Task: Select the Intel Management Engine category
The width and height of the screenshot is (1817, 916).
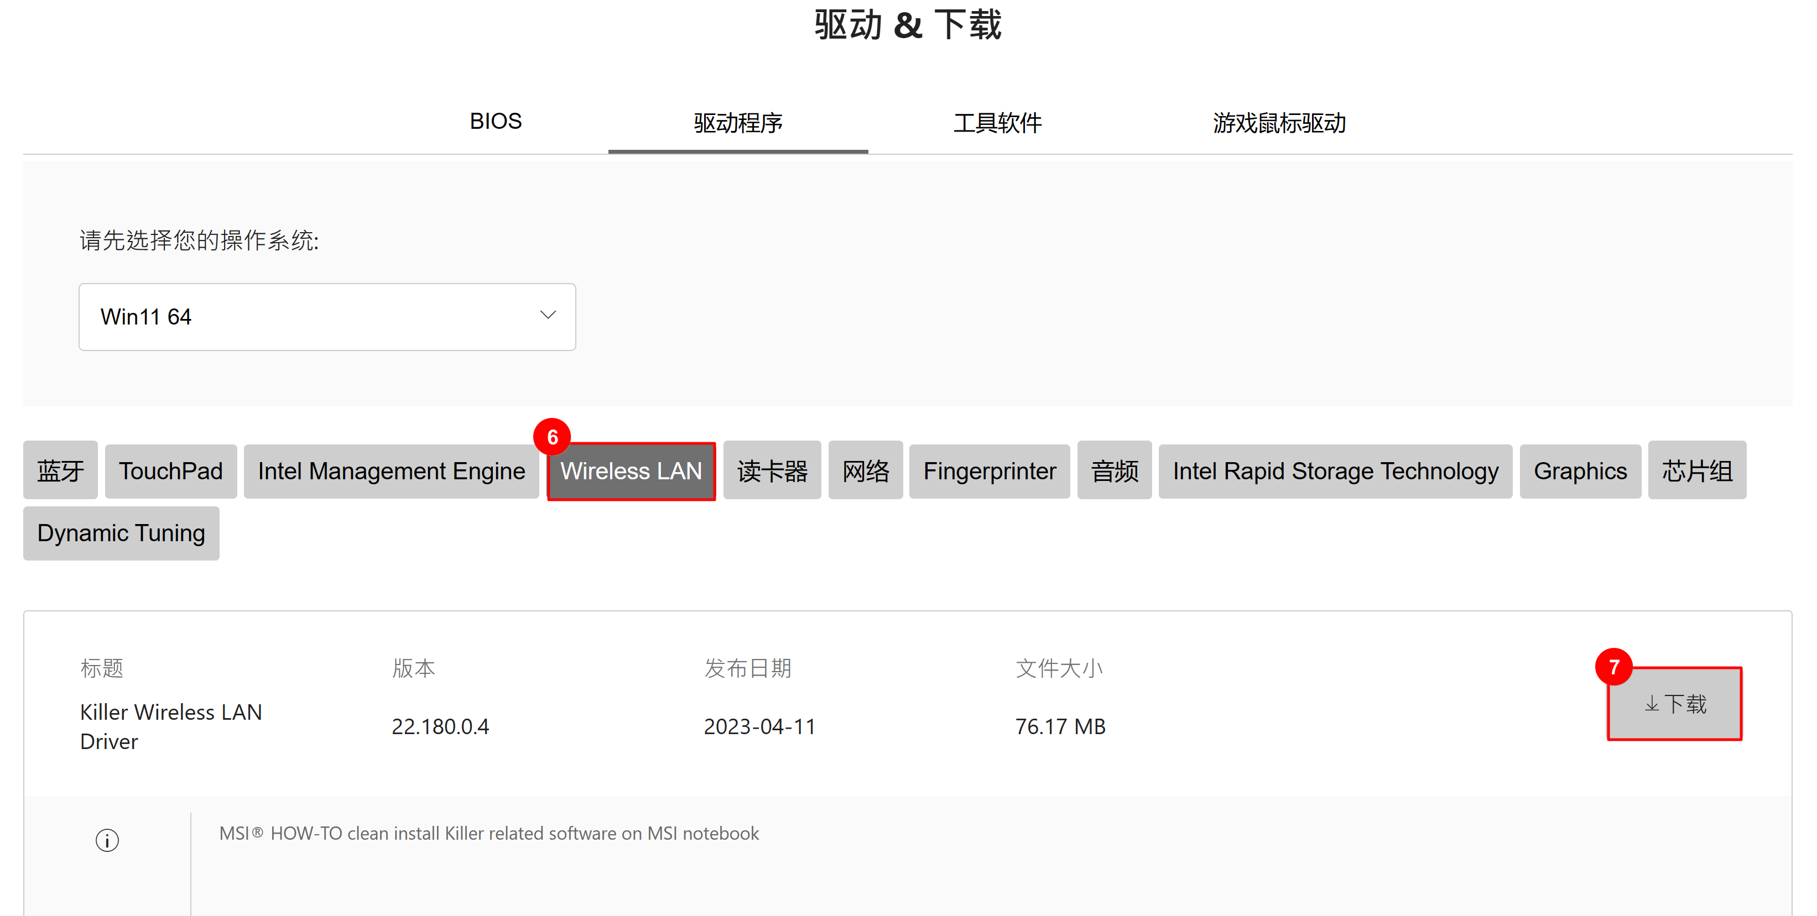Action: [391, 470]
